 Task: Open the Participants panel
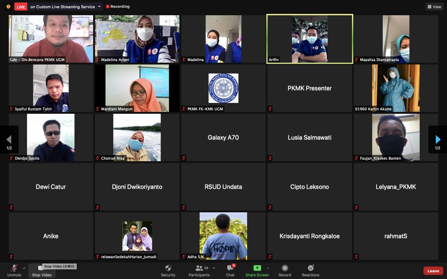[x=199, y=268]
